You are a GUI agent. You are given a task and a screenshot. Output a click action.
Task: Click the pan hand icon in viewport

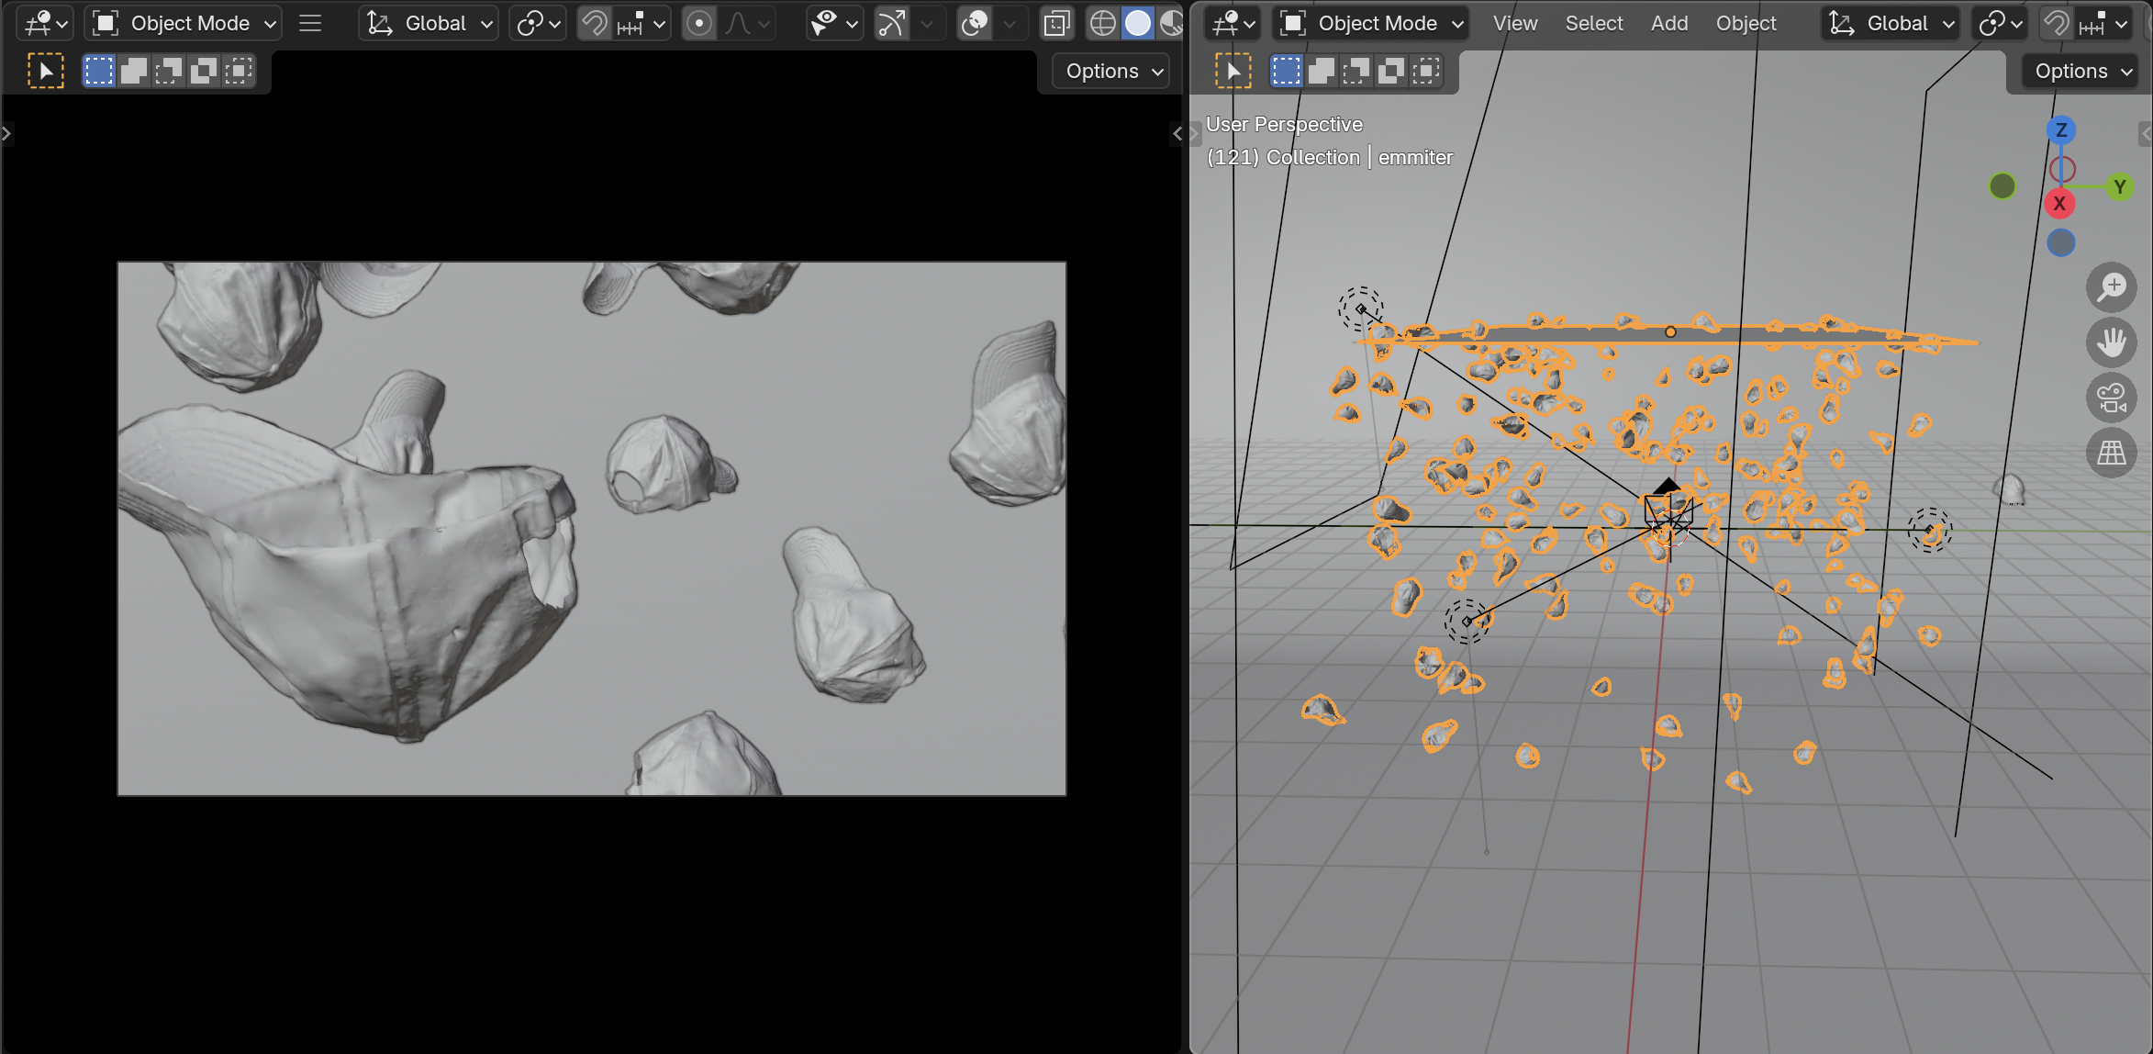[x=2111, y=342]
